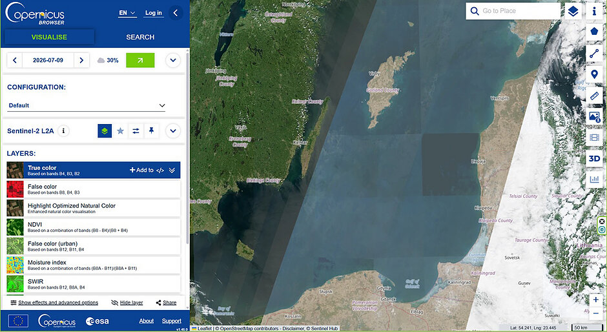Click the Log in link
This screenshot has width=607, height=332.
tap(153, 13)
